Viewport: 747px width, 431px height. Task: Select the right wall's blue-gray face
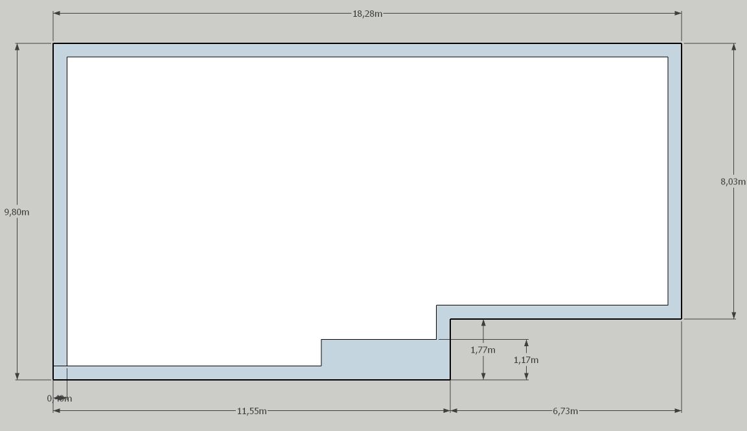click(674, 181)
